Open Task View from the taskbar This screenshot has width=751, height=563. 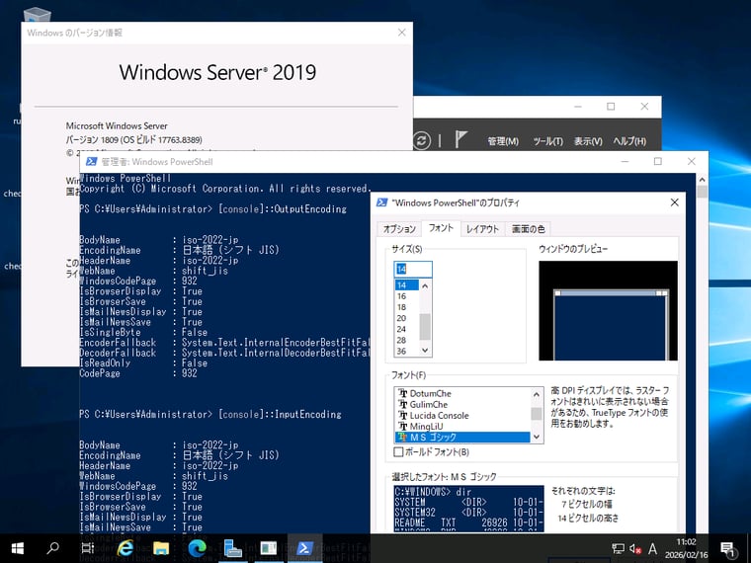88,548
